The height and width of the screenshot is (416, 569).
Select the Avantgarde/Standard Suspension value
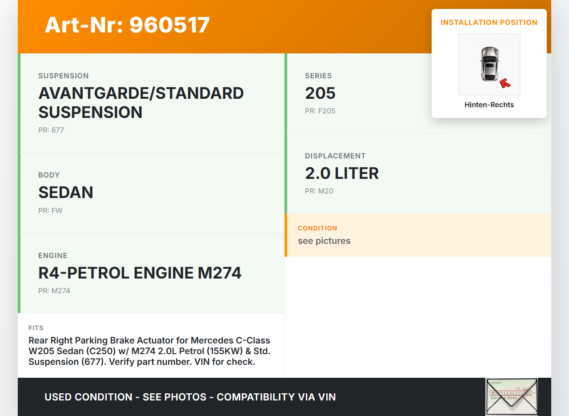(x=141, y=103)
